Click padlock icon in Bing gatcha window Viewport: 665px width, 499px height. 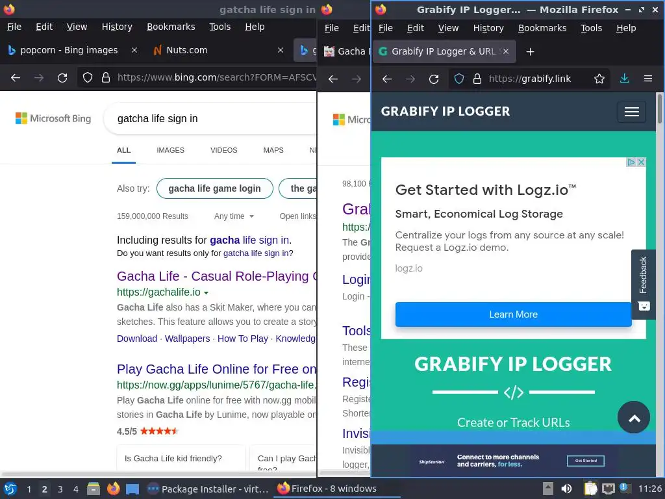[x=106, y=77]
